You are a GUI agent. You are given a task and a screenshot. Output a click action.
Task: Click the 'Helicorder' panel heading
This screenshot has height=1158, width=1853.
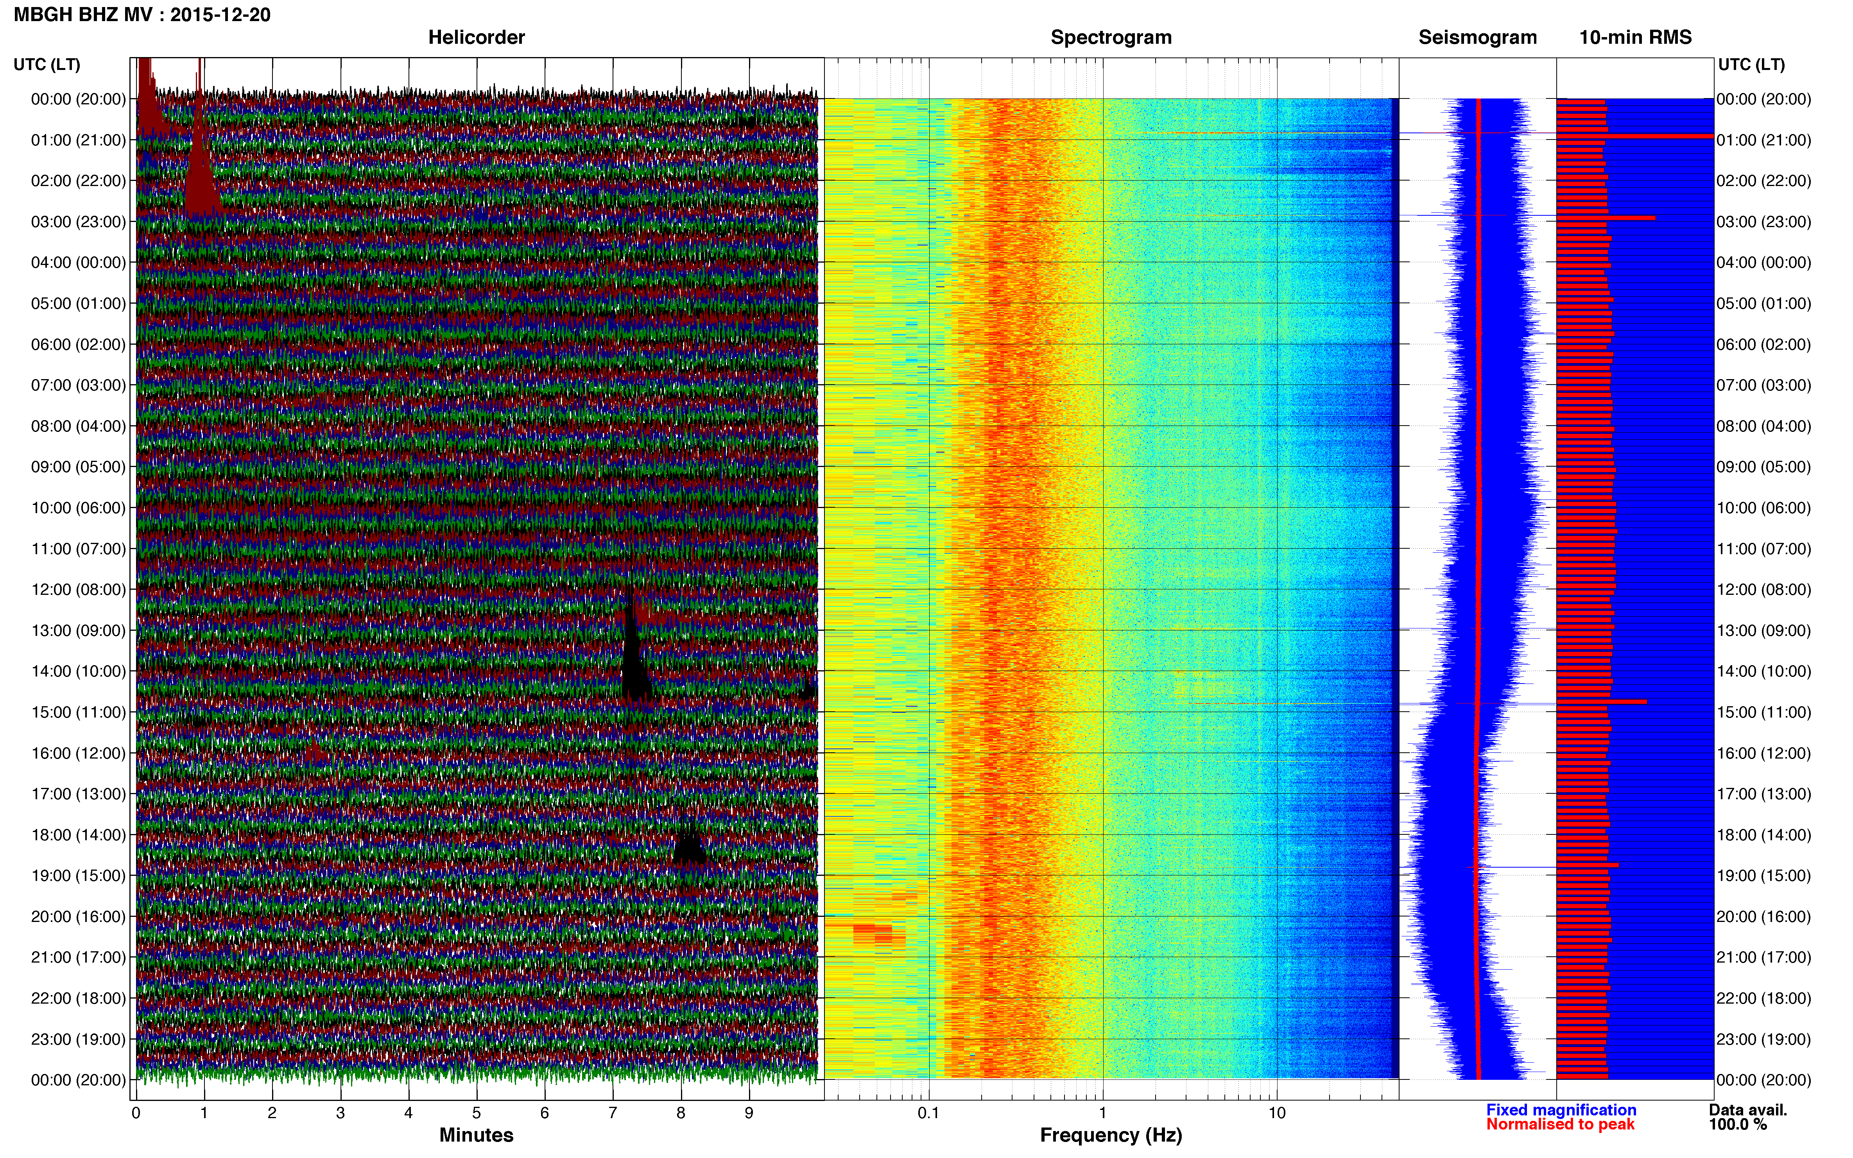476,38
